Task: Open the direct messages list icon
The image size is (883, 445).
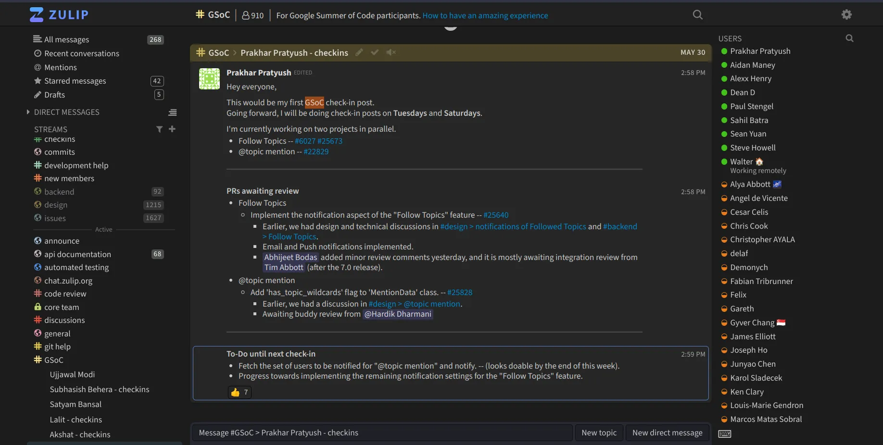Action: [x=172, y=112]
